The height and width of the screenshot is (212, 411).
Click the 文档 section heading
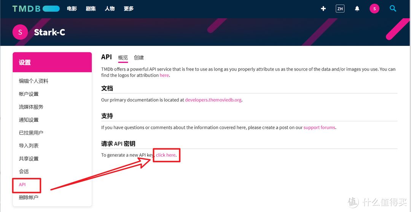point(107,88)
